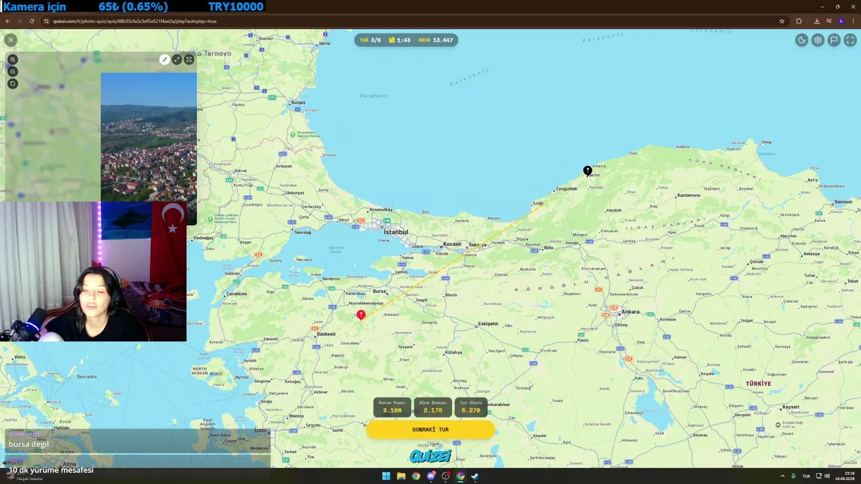
Task: Open the Windows Start menu
Action: (x=386, y=476)
